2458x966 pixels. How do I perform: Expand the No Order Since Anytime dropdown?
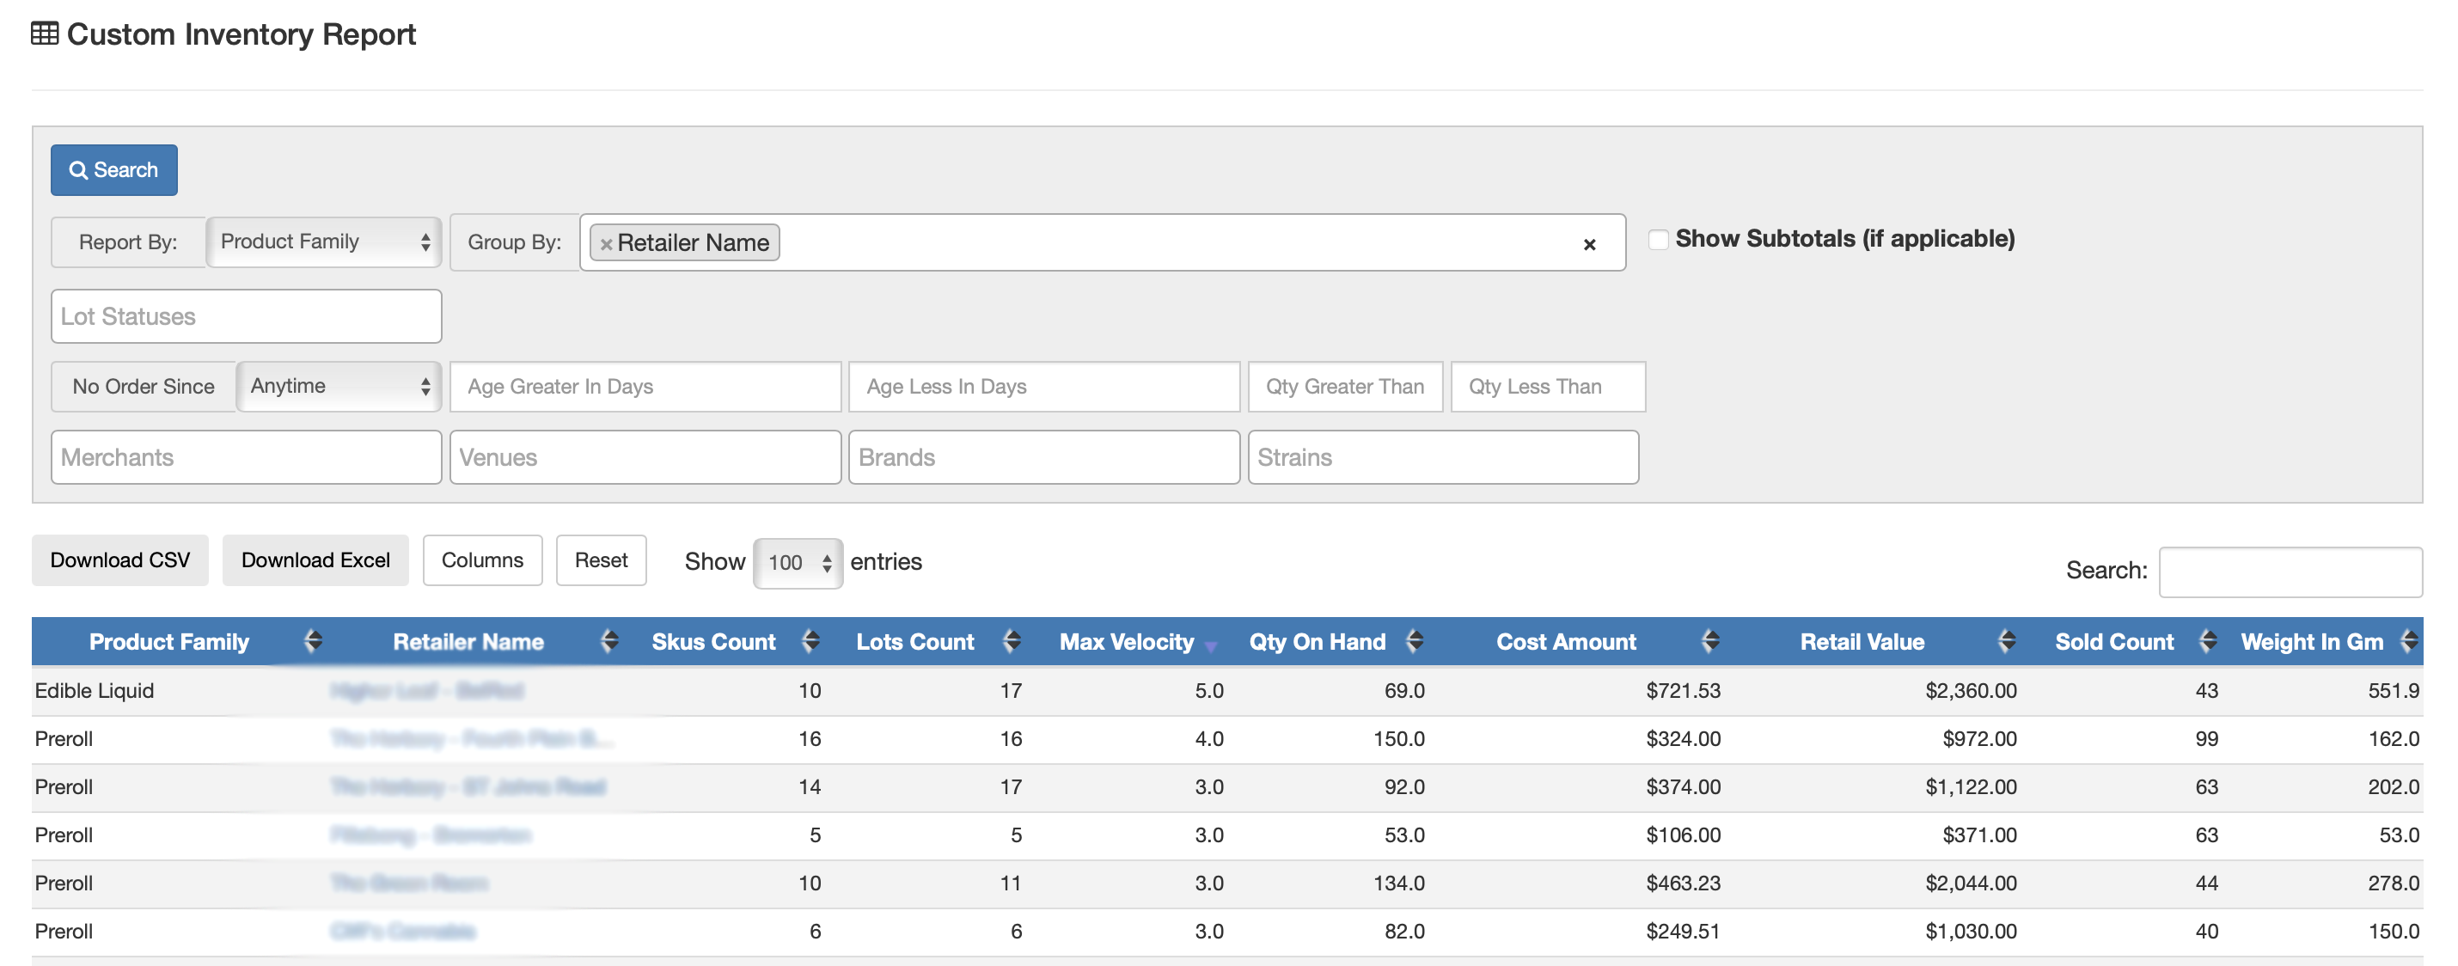click(x=339, y=387)
